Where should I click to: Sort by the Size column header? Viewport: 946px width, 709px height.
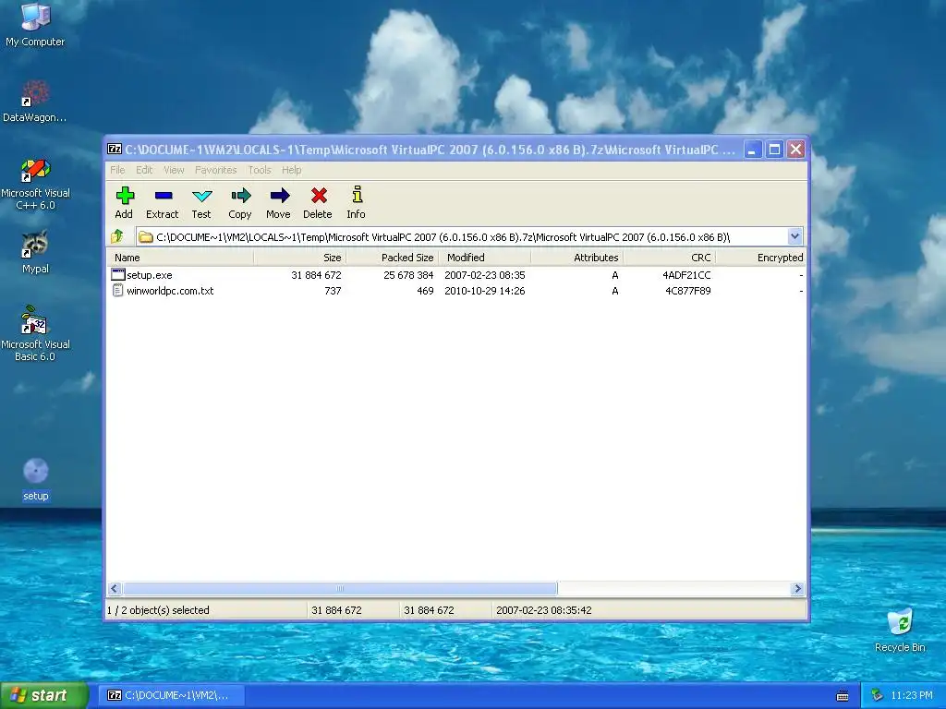299,258
